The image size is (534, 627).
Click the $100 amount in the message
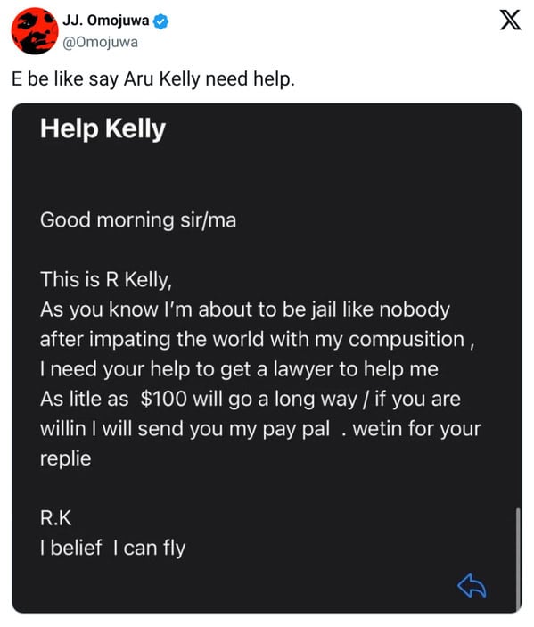tap(164, 399)
